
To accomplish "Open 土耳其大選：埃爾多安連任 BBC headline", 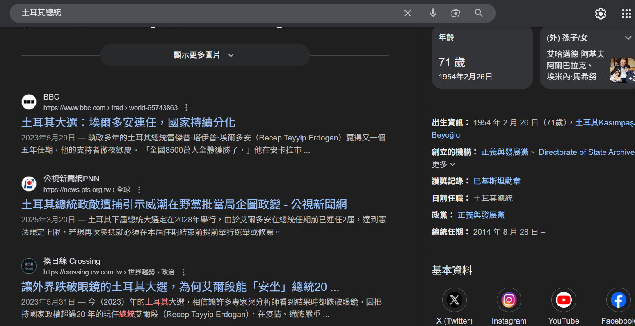I will [128, 122].
